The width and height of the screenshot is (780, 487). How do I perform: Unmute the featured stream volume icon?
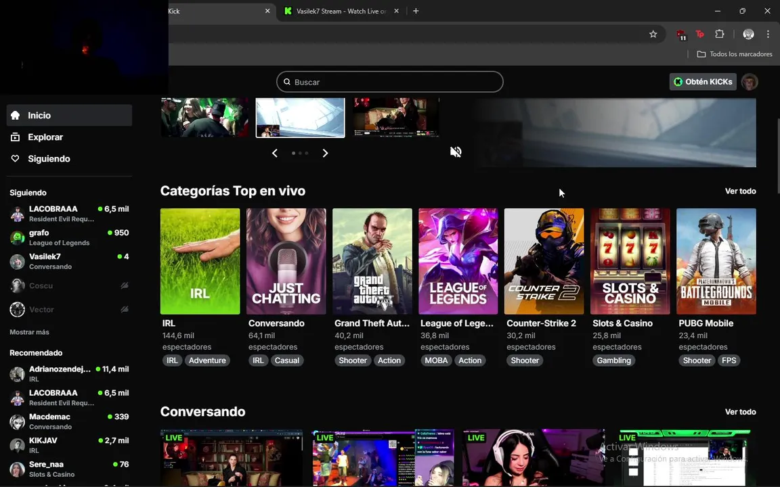point(456,152)
